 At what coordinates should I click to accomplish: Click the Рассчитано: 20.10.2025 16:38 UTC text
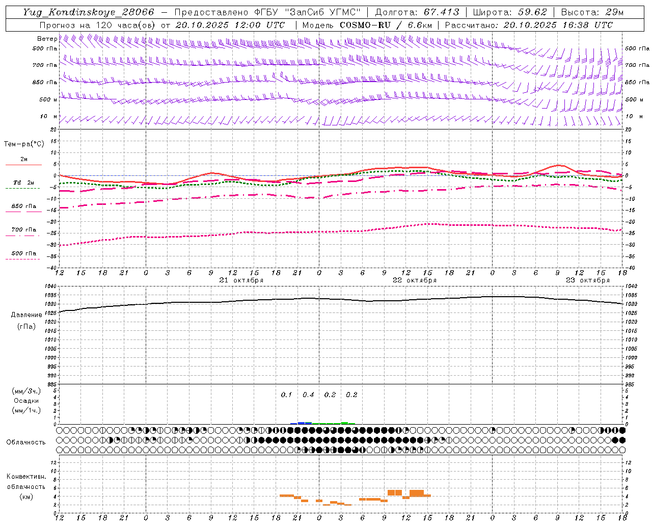pos(529,25)
